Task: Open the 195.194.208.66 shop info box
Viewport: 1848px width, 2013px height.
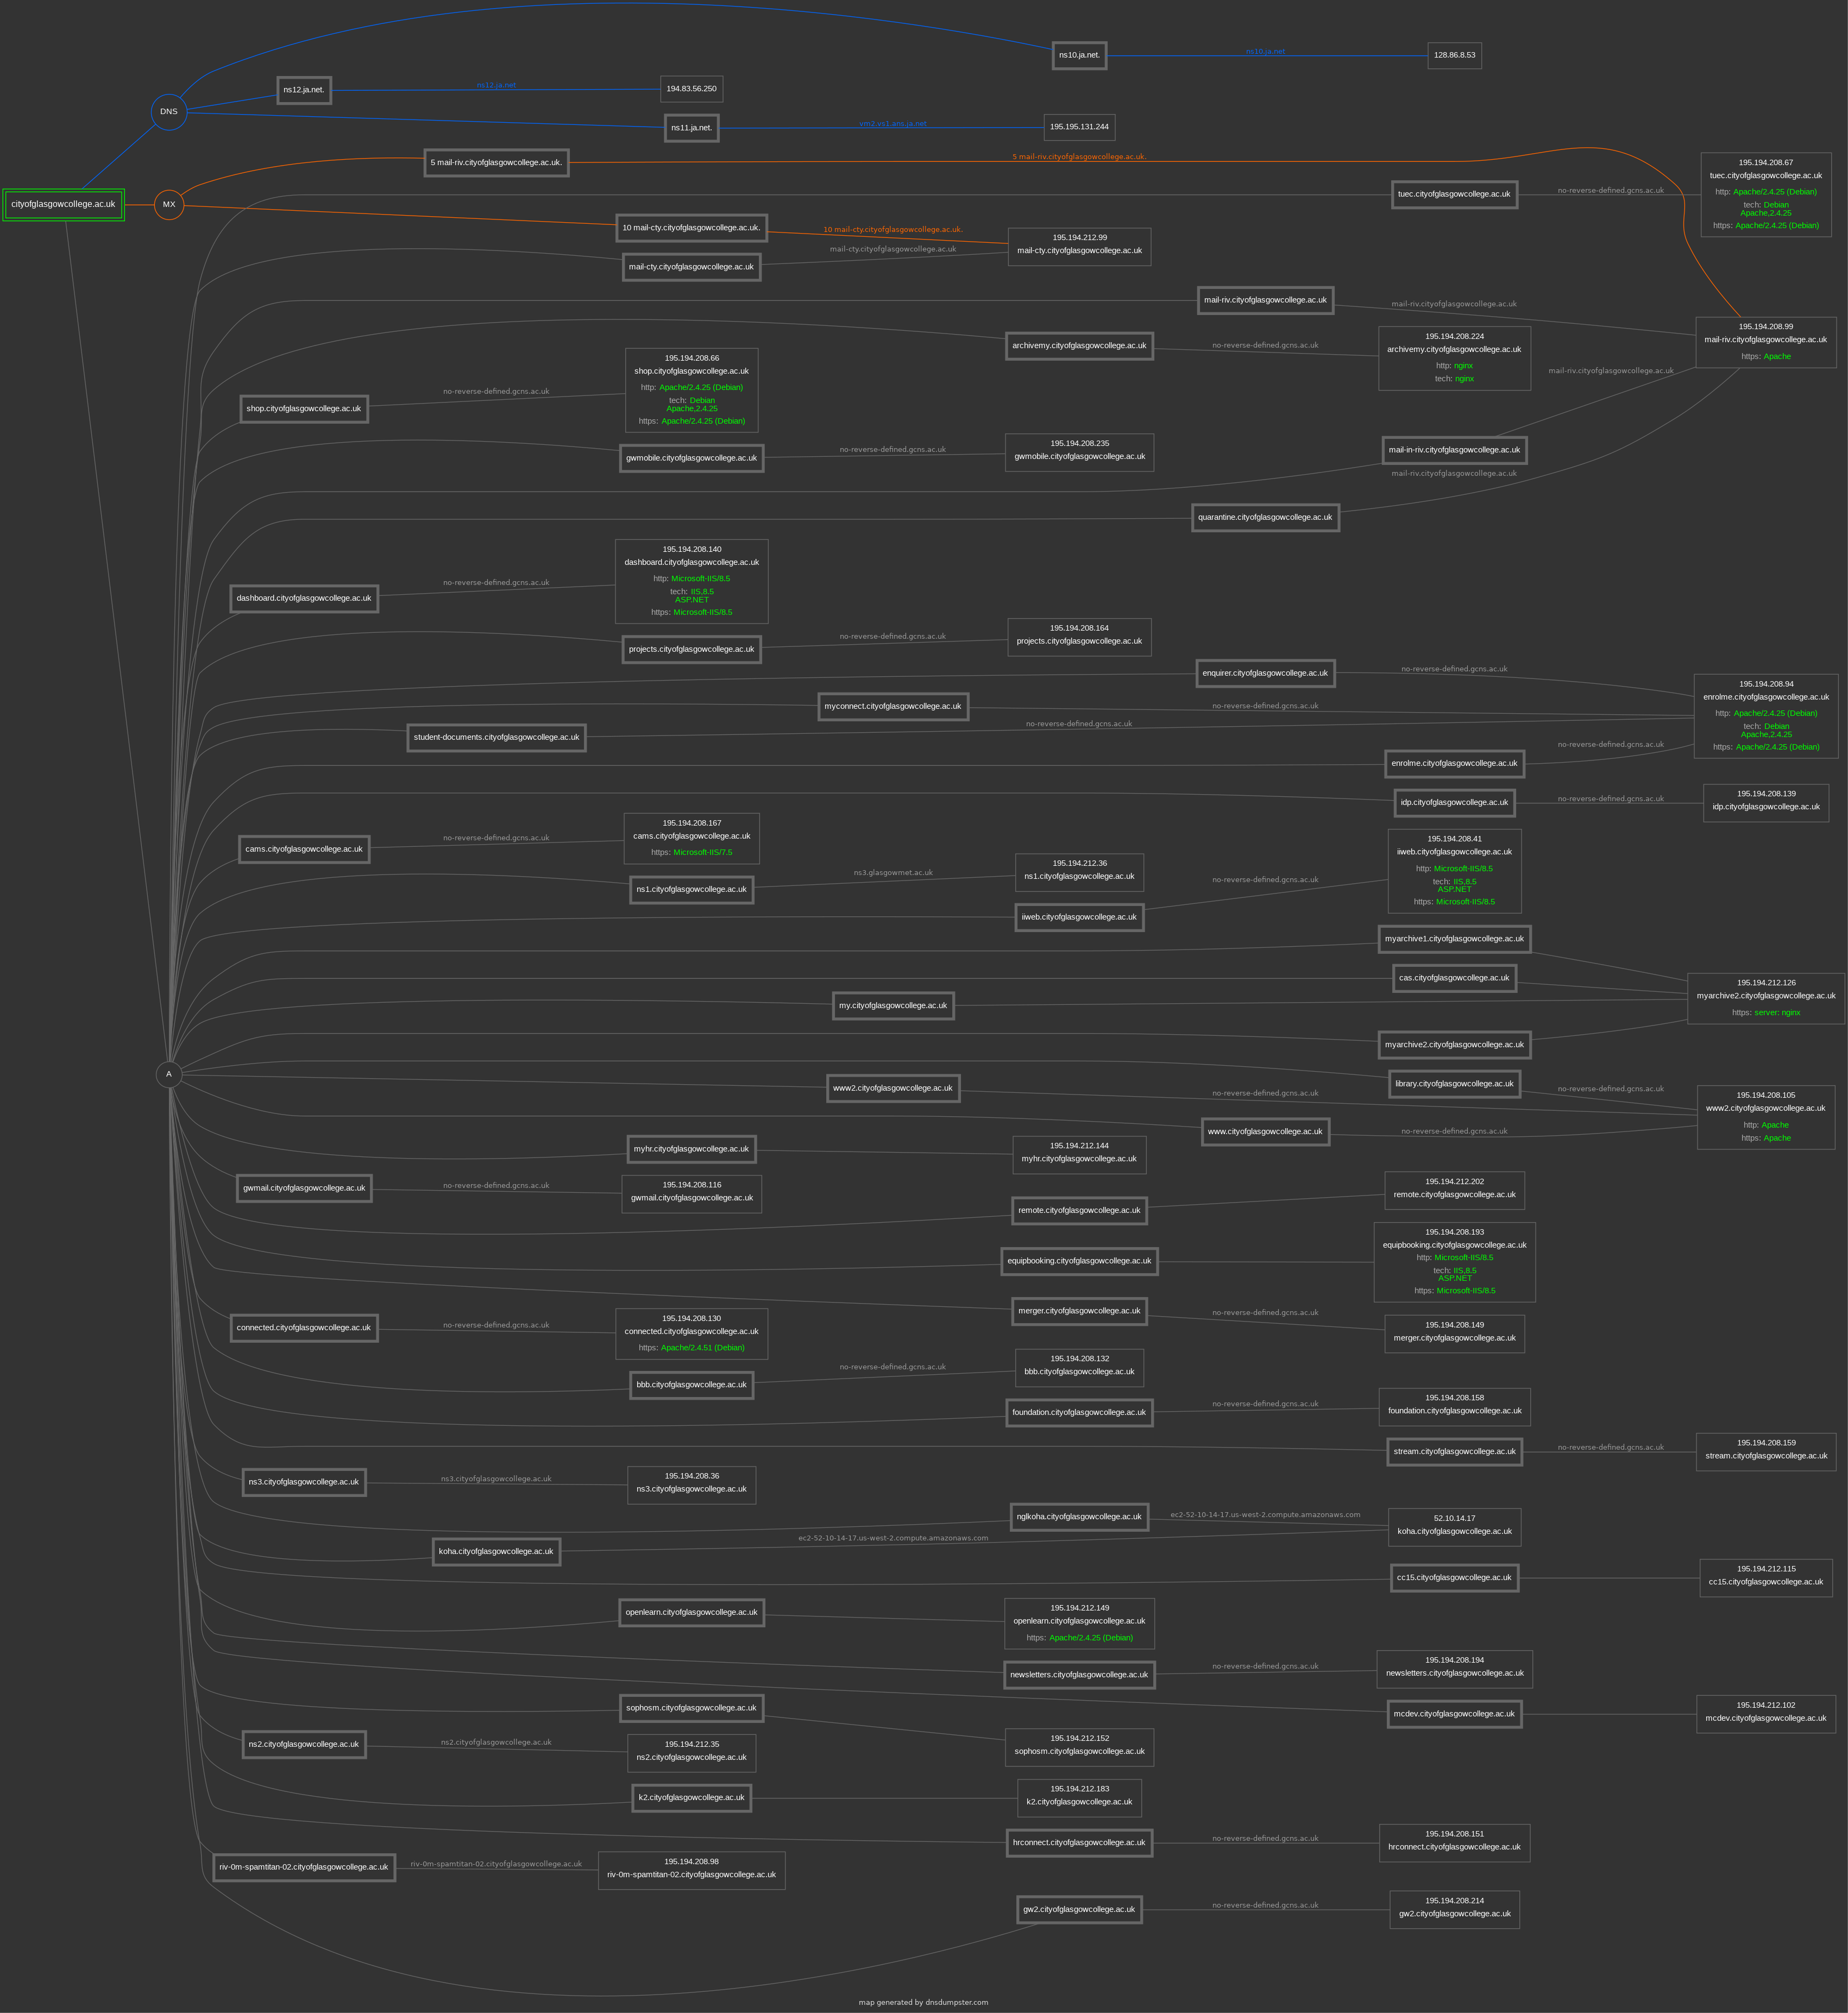Action: (x=692, y=390)
